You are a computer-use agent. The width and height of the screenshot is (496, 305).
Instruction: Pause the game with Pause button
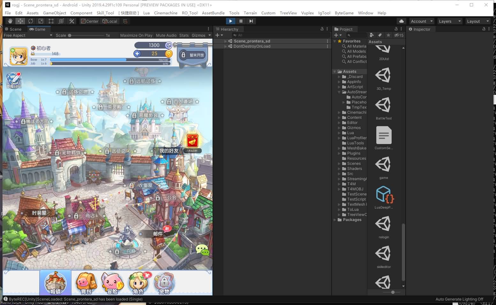(x=241, y=21)
